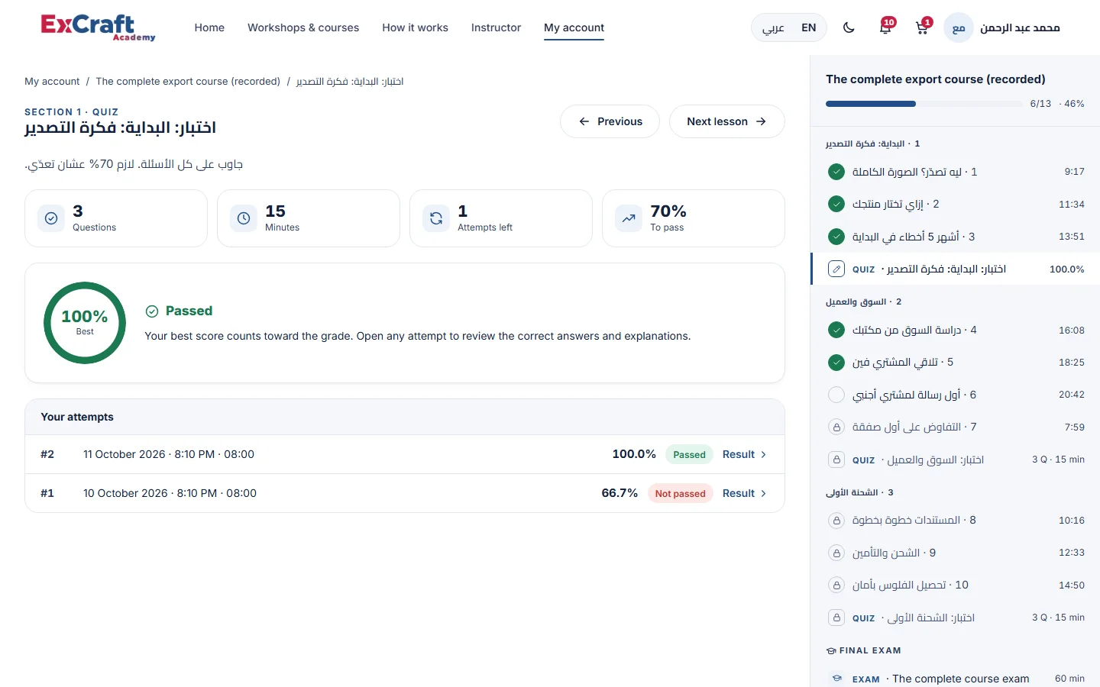
Task: Open the user avatar profile menu
Action: point(959,27)
